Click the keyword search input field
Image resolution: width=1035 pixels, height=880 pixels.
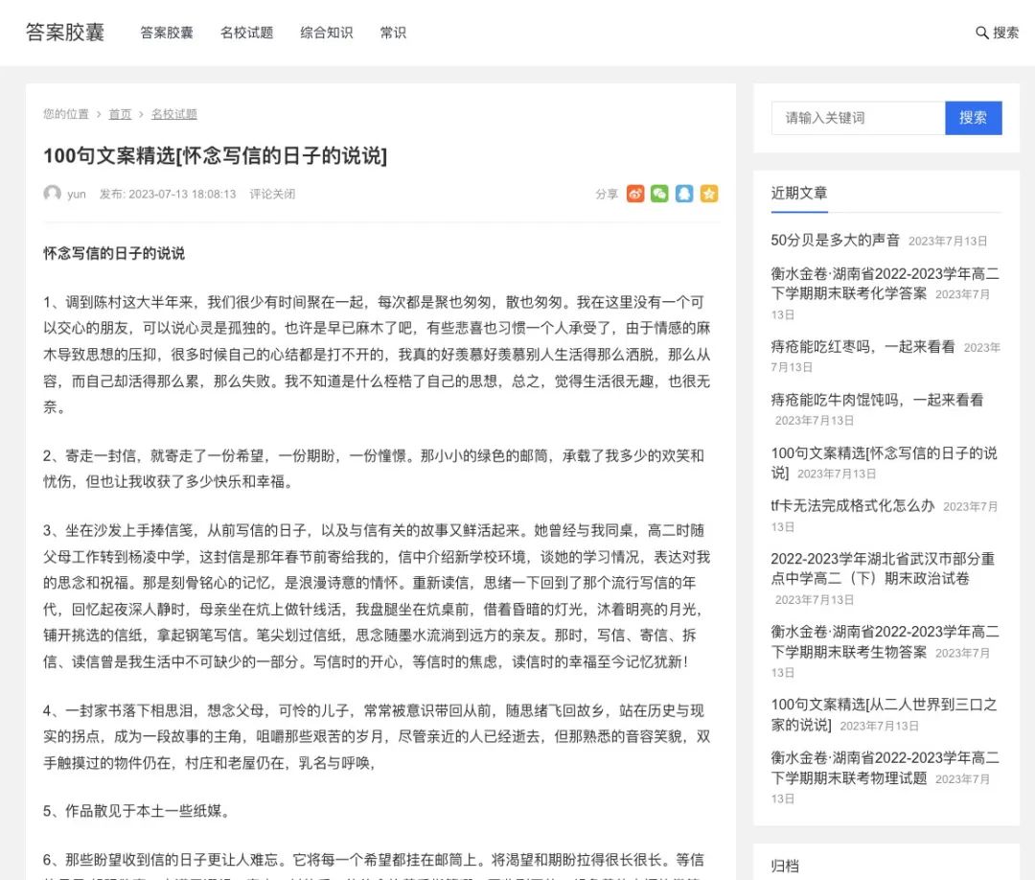pyautogui.click(x=858, y=118)
